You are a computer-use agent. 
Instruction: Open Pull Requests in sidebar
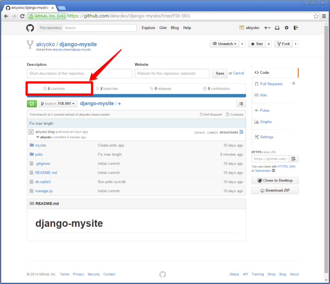(271, 84)
